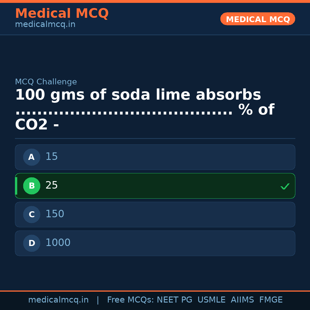
Task: Click the letter D circle icon
Action: [32, 243]
